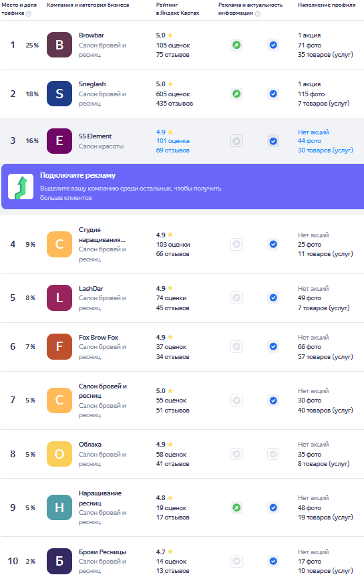This screenshot has height=585, width=364.
Task: Click the 57 товаров (услуг) text
Action: 325,356
